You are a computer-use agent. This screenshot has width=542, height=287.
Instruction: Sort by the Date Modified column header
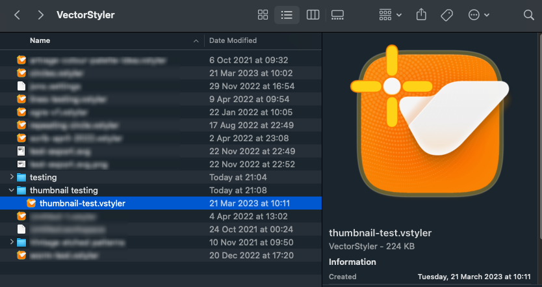(x=233, y=40)
